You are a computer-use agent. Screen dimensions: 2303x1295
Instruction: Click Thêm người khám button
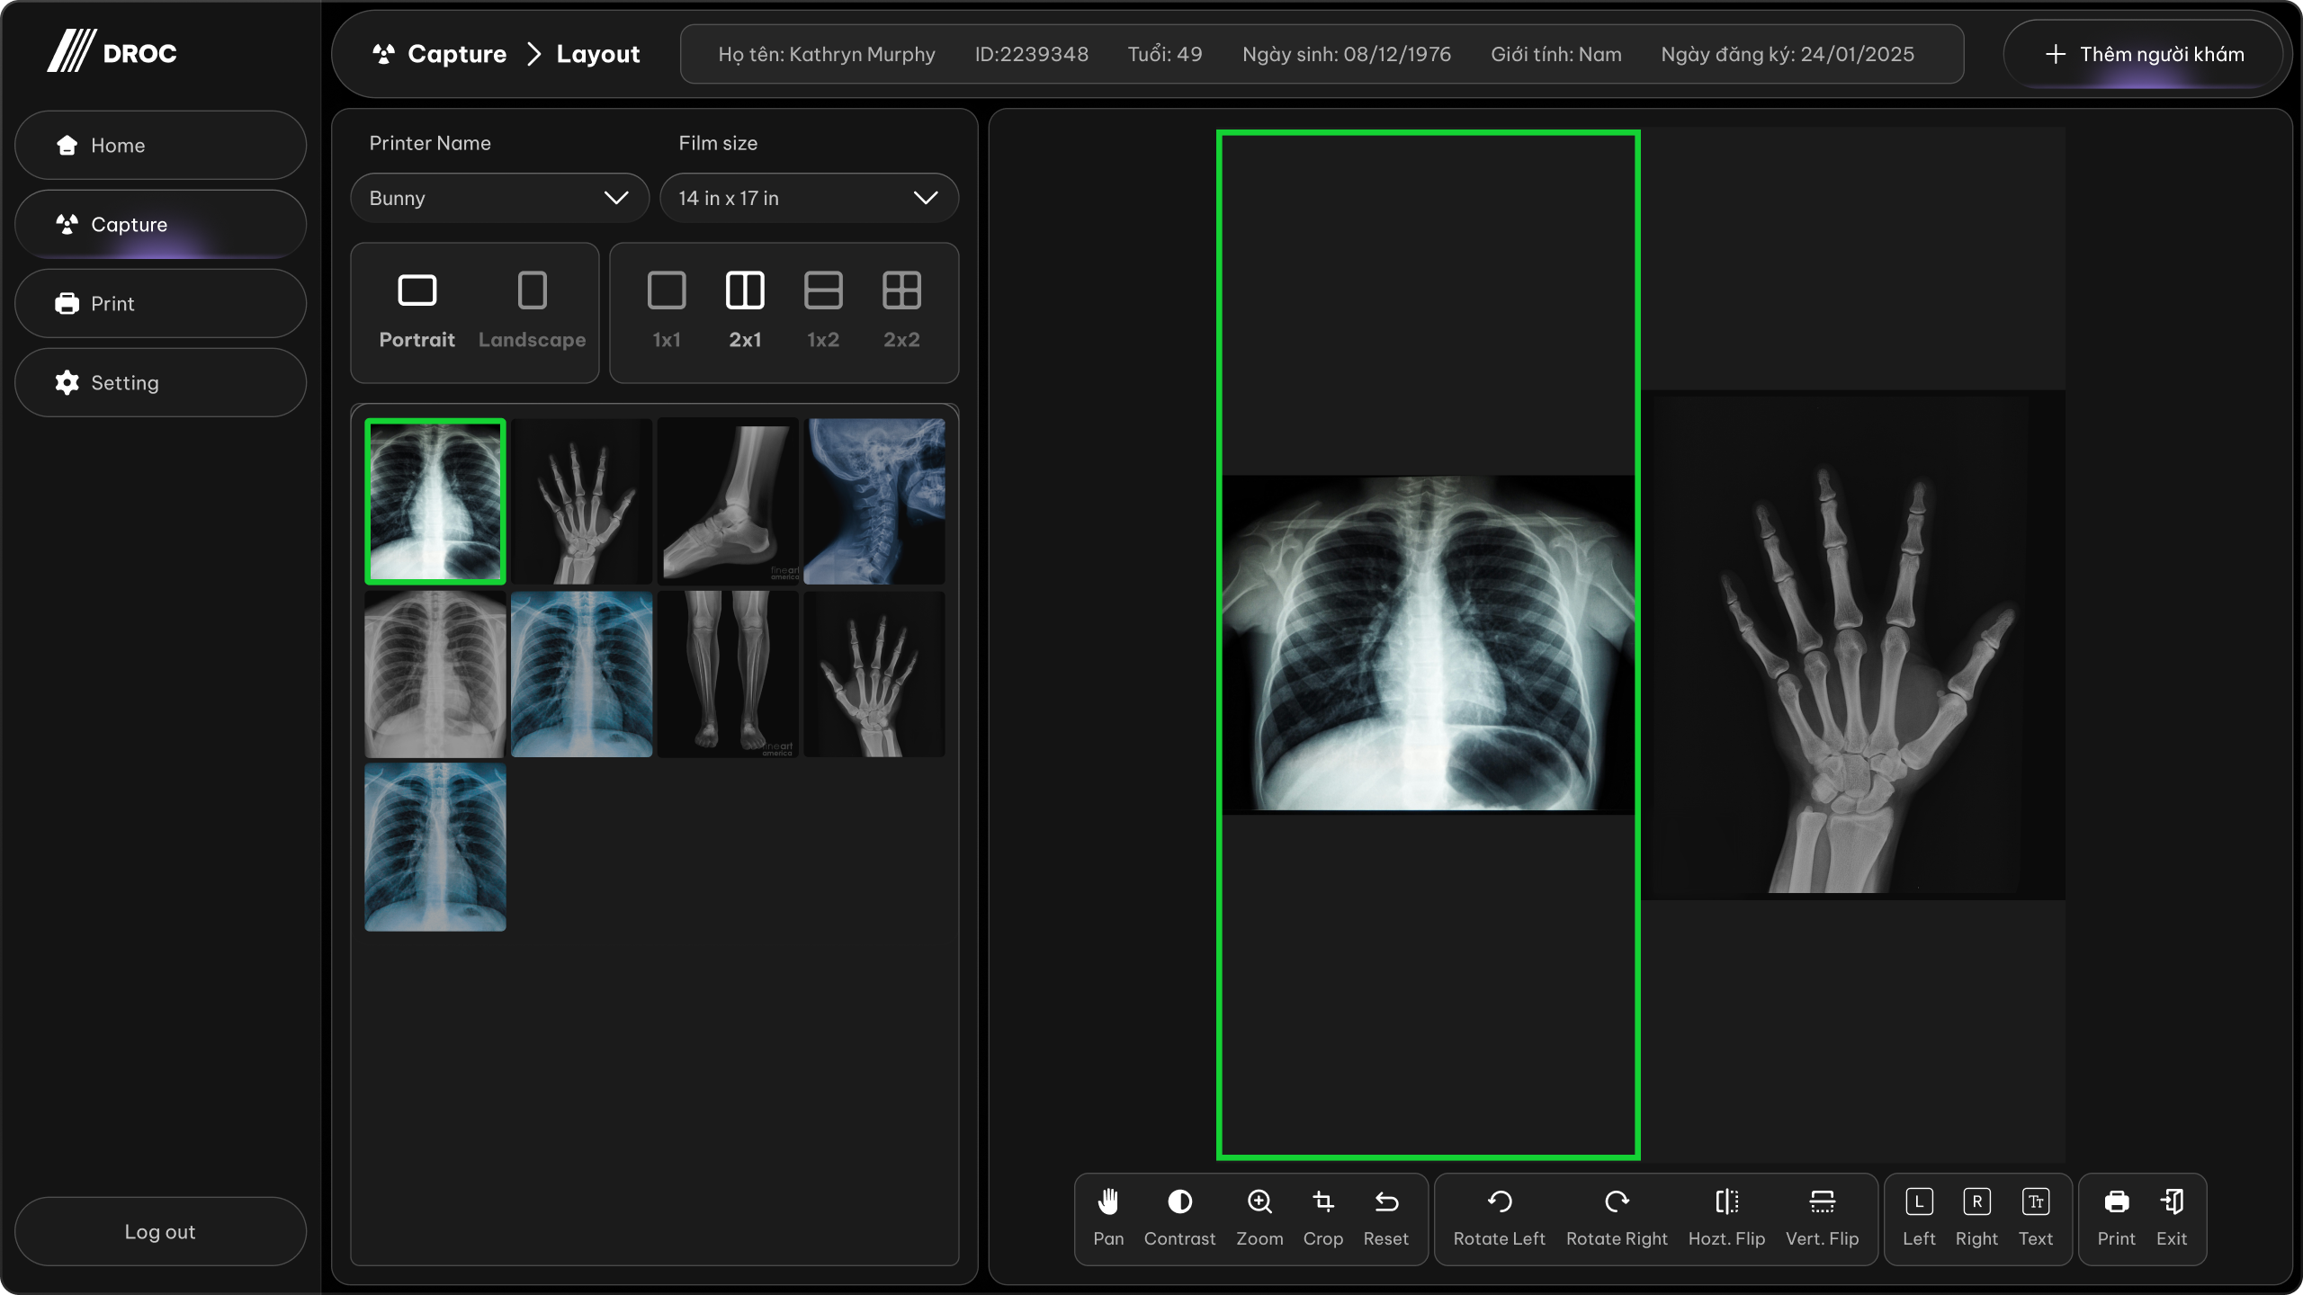[2144, 54]
